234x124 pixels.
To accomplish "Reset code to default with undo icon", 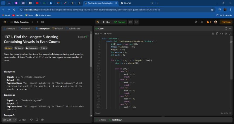I will pos(226,34).
